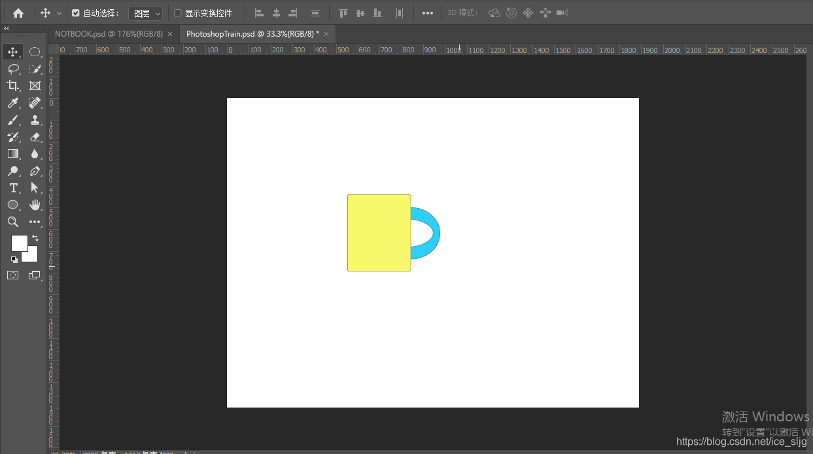The width and height of the screenshot is (813, 454).
Task: Select the Dodge tool
Action: 13,171
